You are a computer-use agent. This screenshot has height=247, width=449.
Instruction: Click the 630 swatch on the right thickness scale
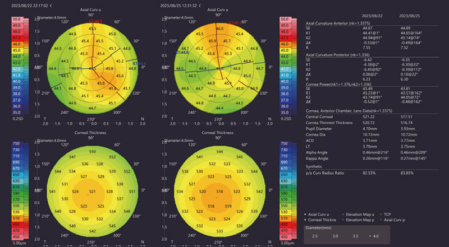tap(285, 181)
